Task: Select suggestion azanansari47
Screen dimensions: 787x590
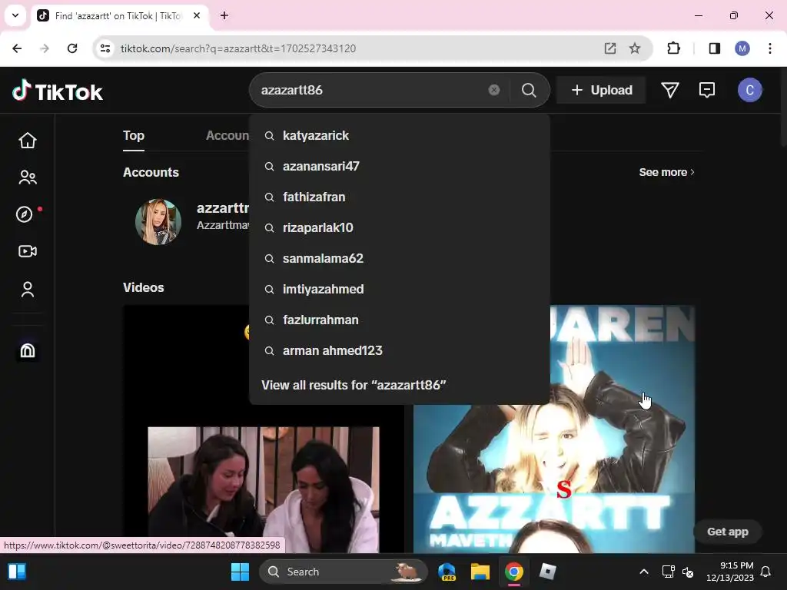Action: (399, 166)
